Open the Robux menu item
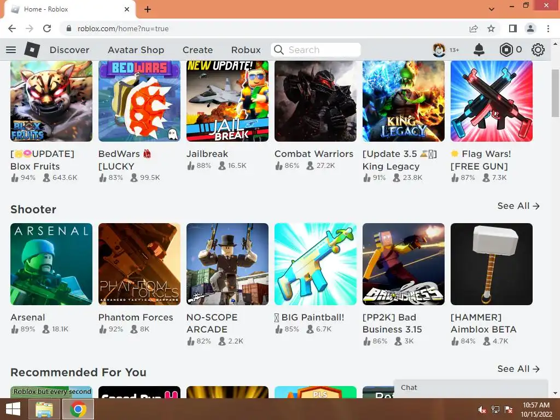 pyautogui.click(x=246, y=50)
